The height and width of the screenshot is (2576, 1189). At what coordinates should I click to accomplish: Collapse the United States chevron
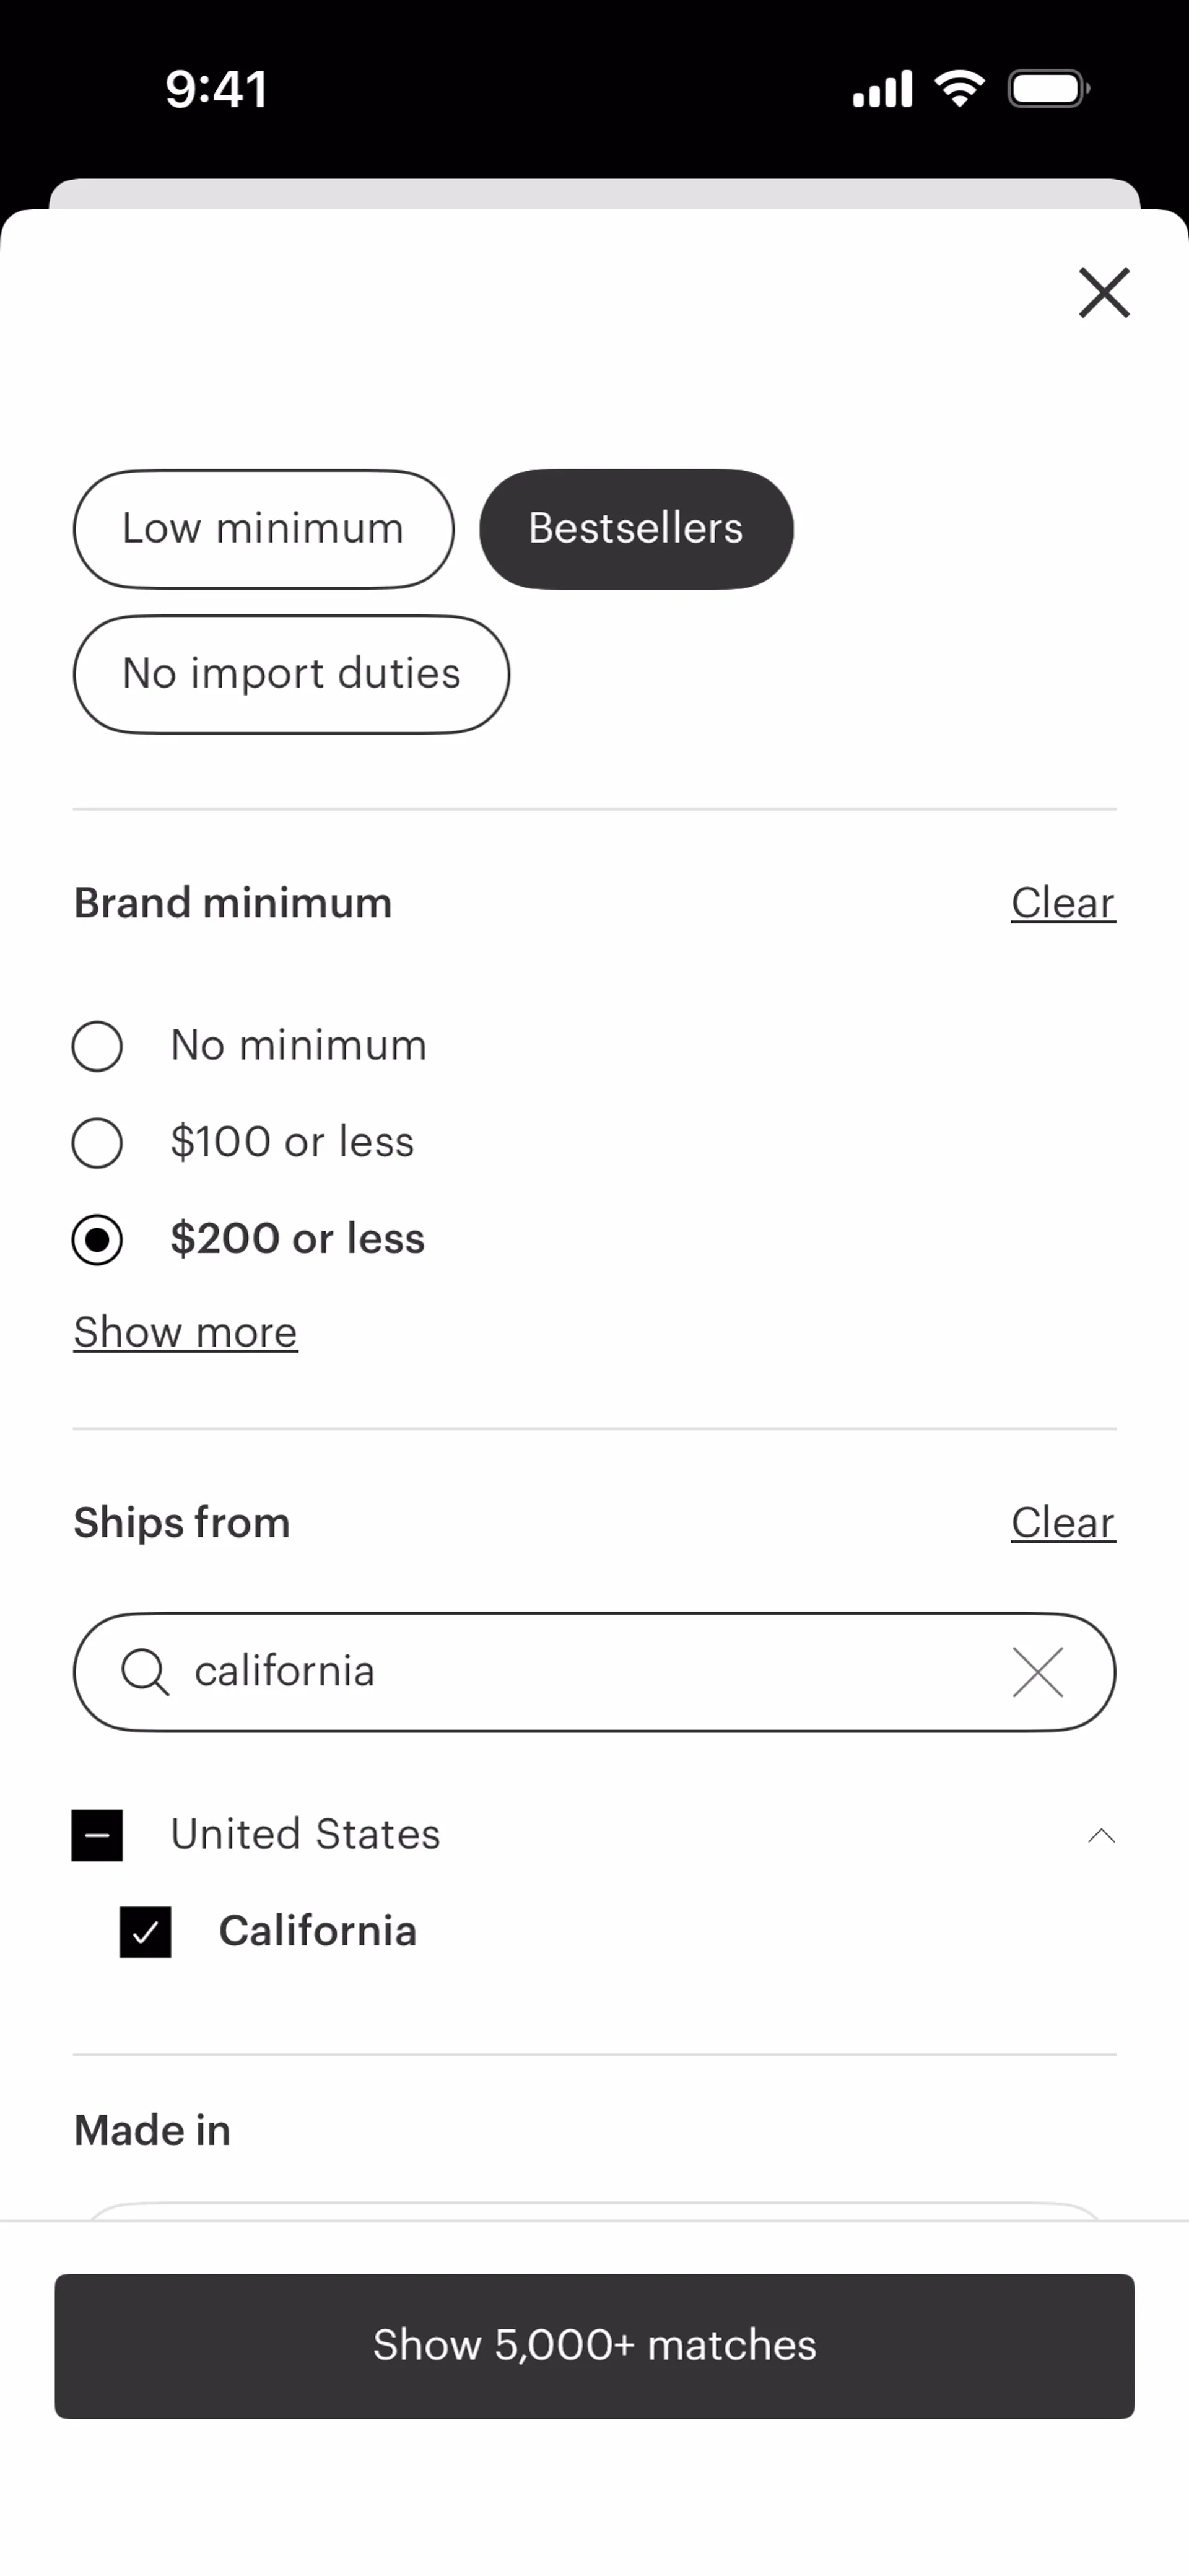click(1101, 1835)
